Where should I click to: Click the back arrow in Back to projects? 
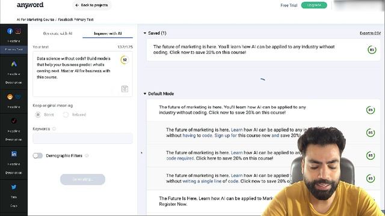point(77,5)
